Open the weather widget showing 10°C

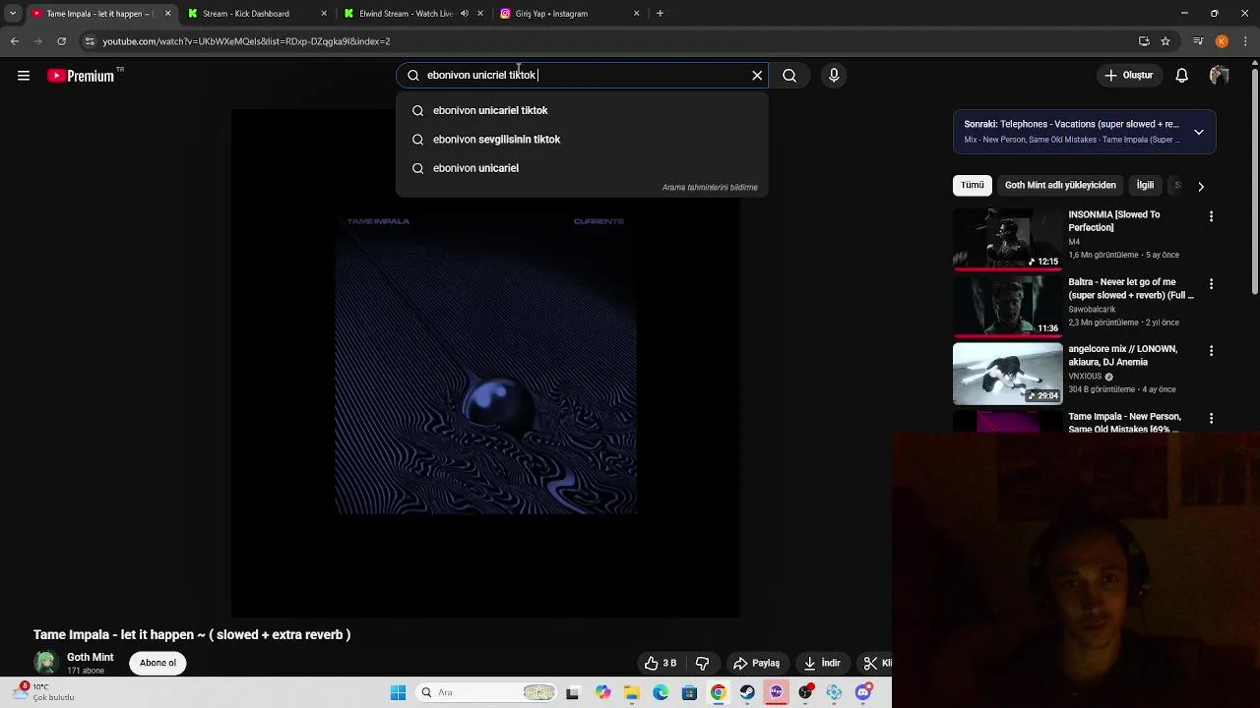[x=41, y=692]
